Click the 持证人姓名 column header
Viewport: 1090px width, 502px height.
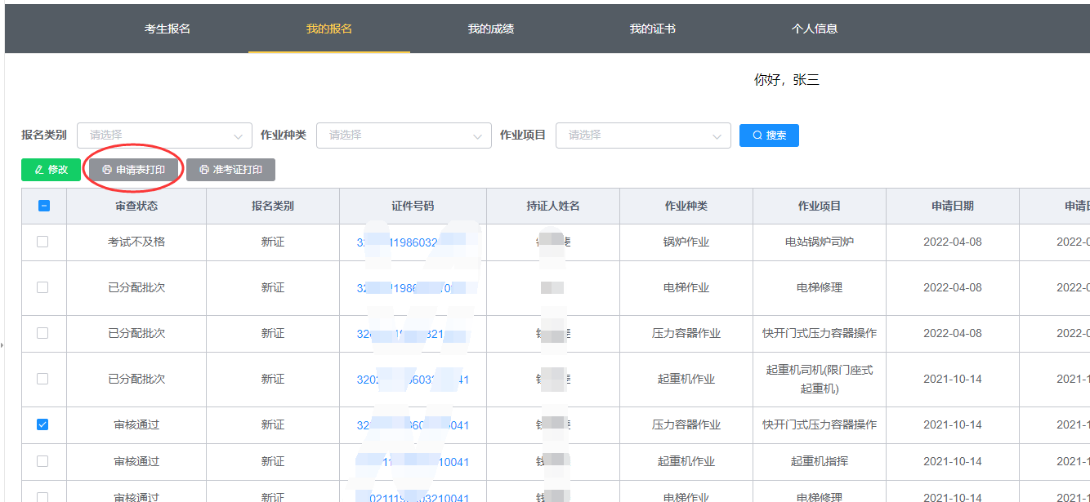pos(553,206)
